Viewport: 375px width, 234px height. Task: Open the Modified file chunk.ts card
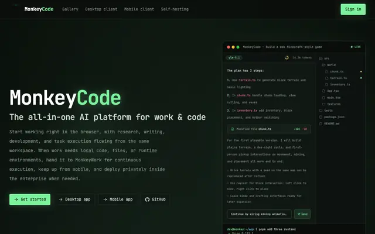(269, 129)
